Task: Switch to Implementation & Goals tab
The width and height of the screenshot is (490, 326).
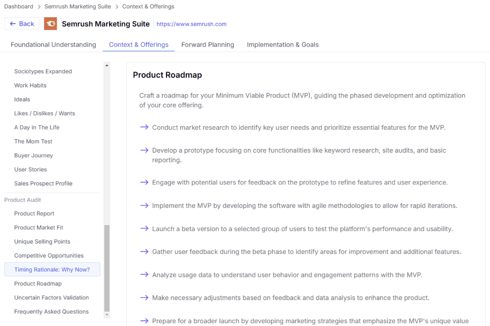Action: coord(283,45)
